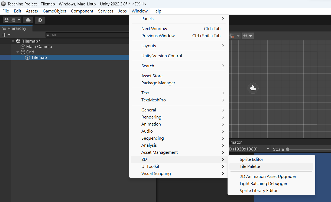Click the plus create-object button in Hierarchy

pyautogui.click(x=4, y=35)
